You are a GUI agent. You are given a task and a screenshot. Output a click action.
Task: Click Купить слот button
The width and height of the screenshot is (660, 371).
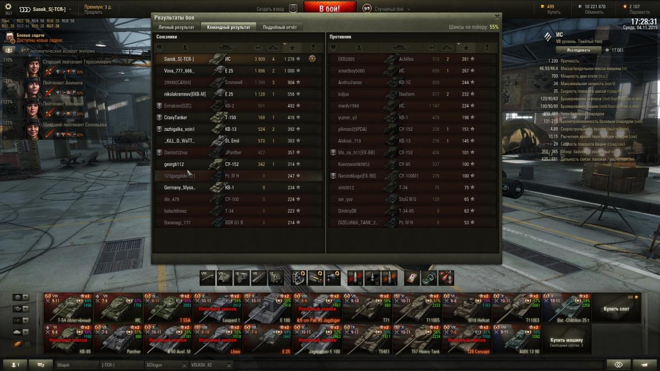[616, 309]
